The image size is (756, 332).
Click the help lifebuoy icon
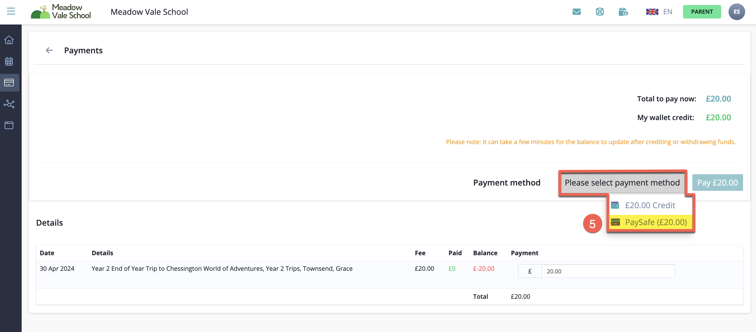click(x=600, y=12)
